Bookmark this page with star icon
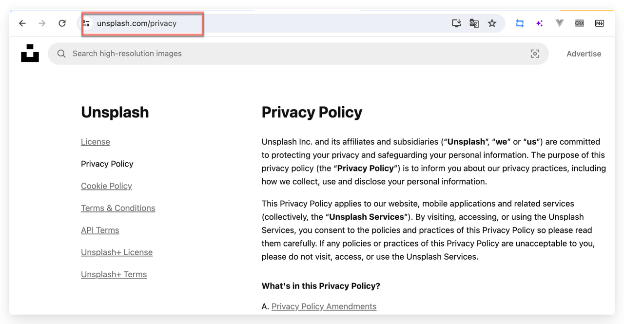 (492, 23)
